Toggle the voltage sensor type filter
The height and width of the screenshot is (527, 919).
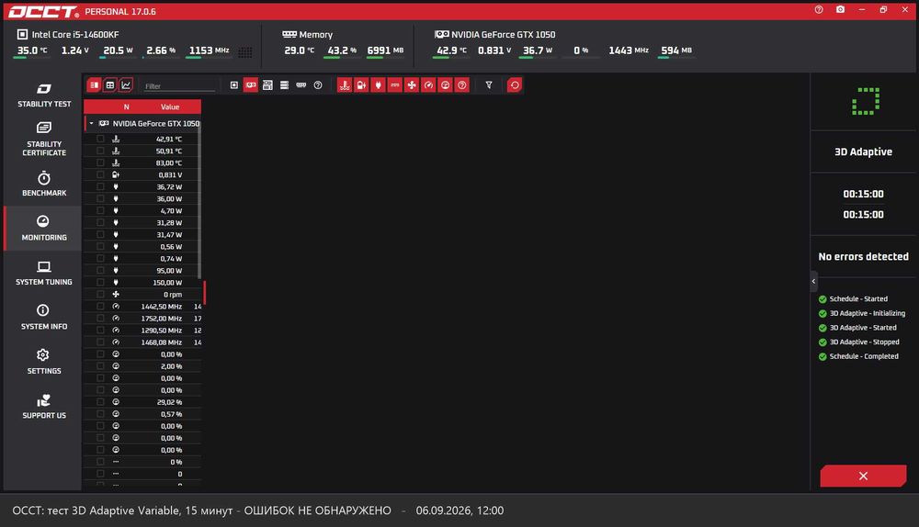pyautogui.click(x=361, y=85)
